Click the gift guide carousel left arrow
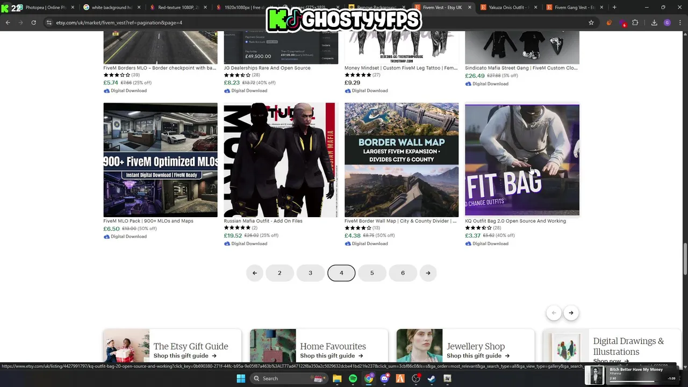688x387 pixels. tap(554, 313)
